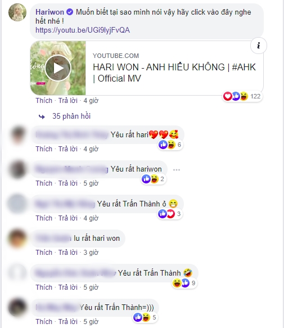284x328 pixels.
Task: Play the Anh Hiểu Không video thumbnail
Action: pyautogui.click(x=58, y=68)
